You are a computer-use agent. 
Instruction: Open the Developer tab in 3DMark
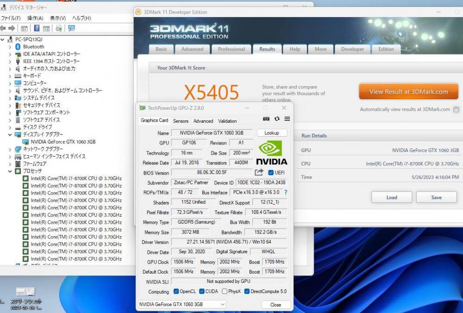pos(352,50)
